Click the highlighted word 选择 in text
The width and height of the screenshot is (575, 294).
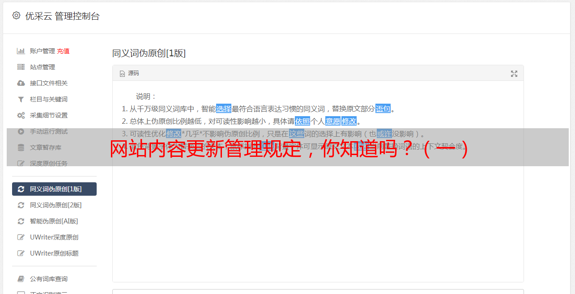(224, 109)
